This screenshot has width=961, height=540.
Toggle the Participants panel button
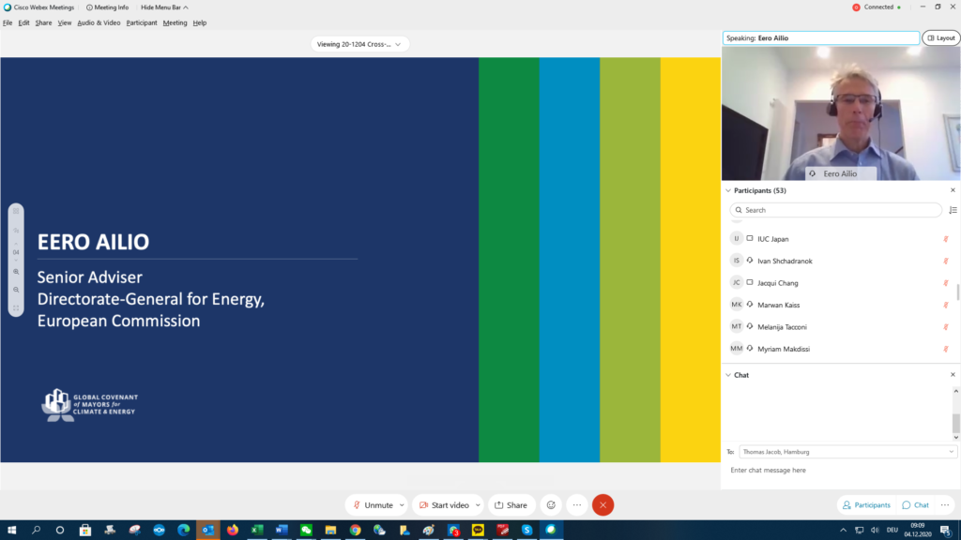click(866, 505)
